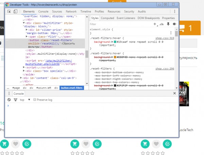Select the #page breadcrumb

click(16, 88)
